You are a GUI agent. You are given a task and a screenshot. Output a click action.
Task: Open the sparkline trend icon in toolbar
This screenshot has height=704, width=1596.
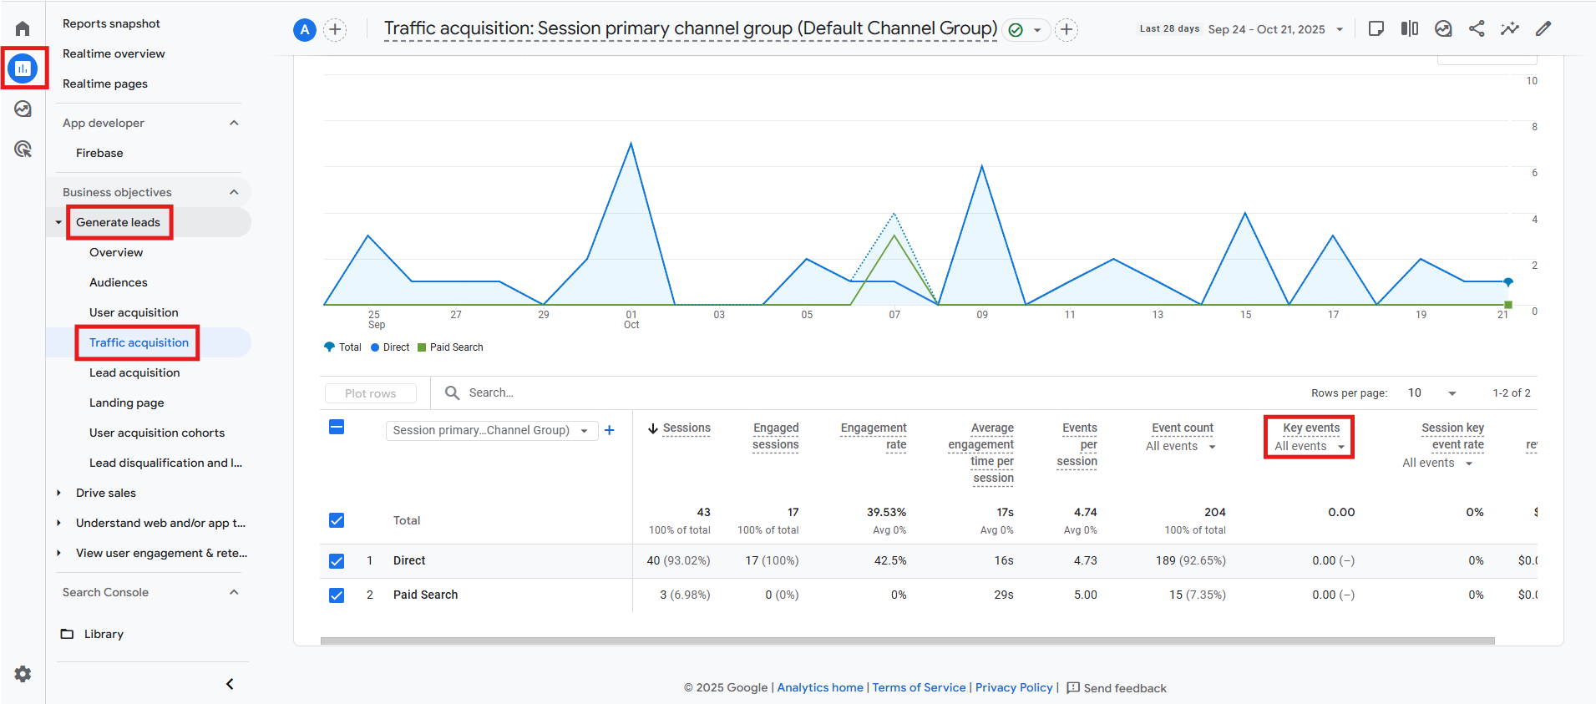coord(1510,28)
